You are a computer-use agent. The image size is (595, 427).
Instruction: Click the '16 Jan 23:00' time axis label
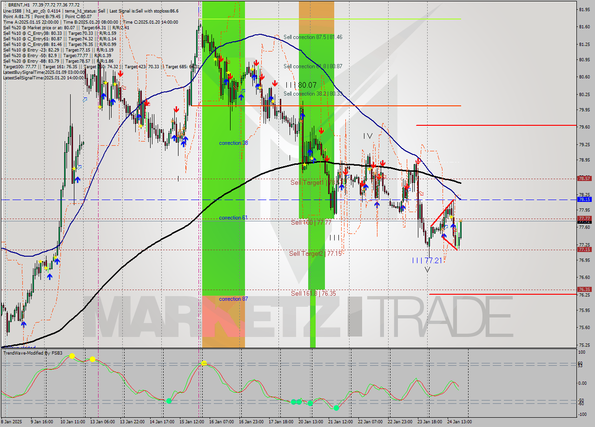coord(251,422)
